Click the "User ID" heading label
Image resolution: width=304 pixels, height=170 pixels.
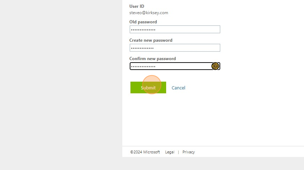pos(137,6)
